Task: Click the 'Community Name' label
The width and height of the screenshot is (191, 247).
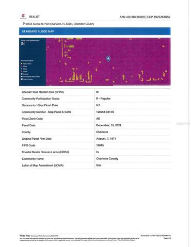Action: [x=33, y=159]
